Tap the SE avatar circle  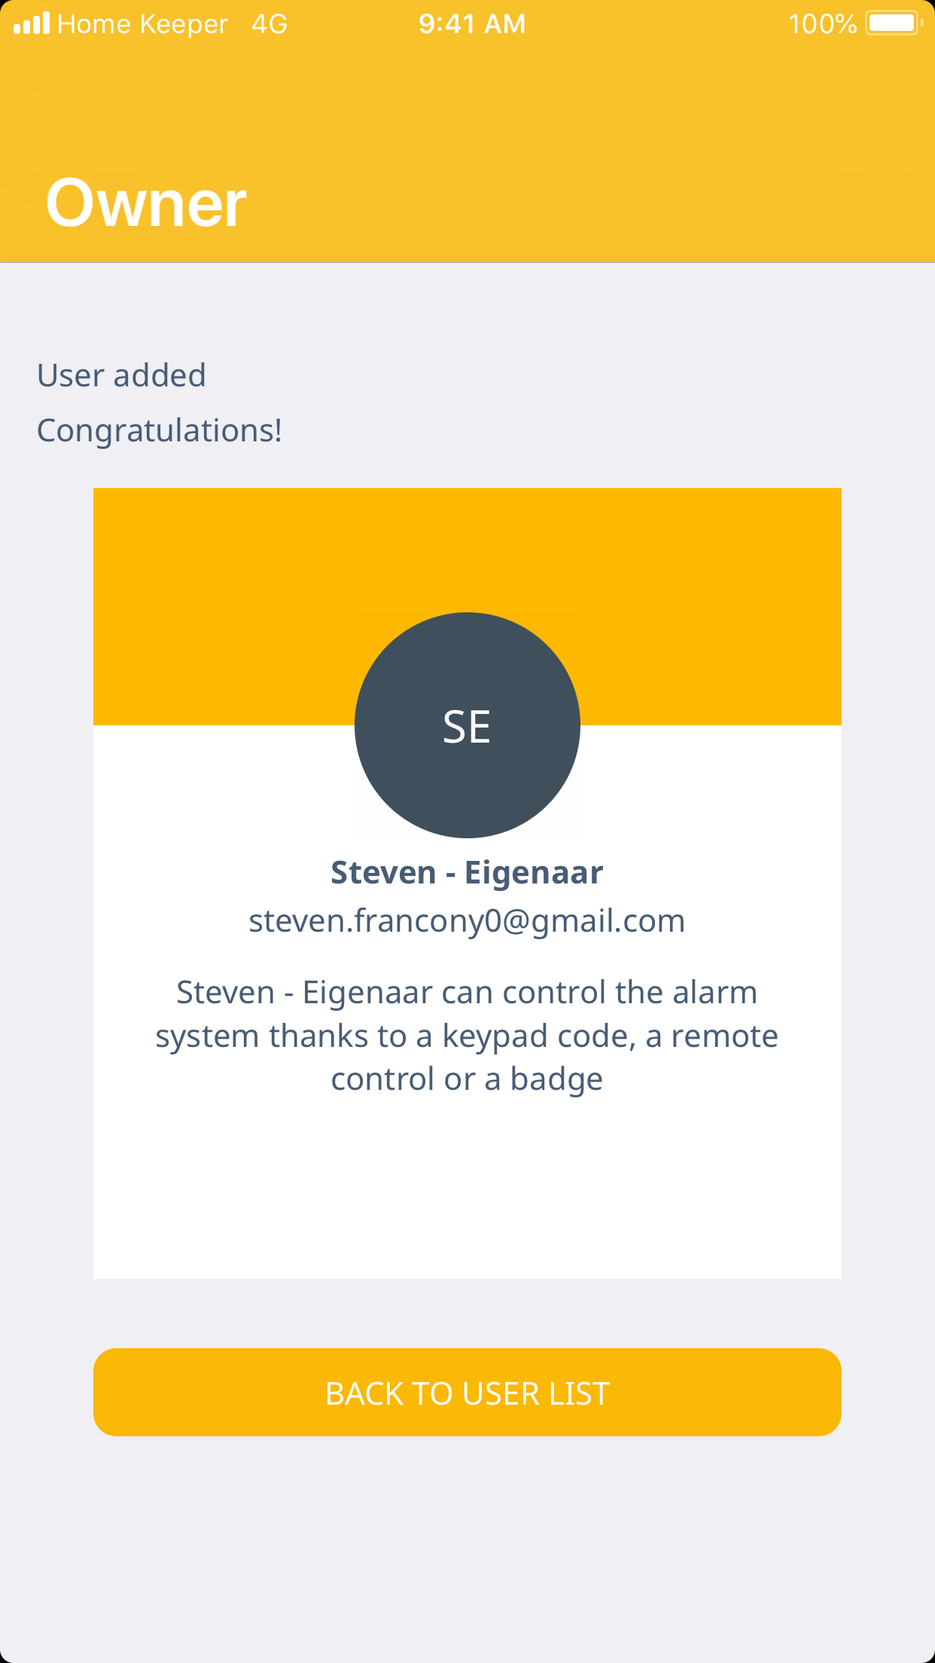click(x=467, y=725)
